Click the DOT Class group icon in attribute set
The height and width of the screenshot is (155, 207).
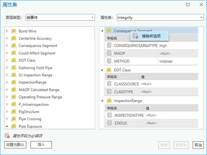coord(109,70)
